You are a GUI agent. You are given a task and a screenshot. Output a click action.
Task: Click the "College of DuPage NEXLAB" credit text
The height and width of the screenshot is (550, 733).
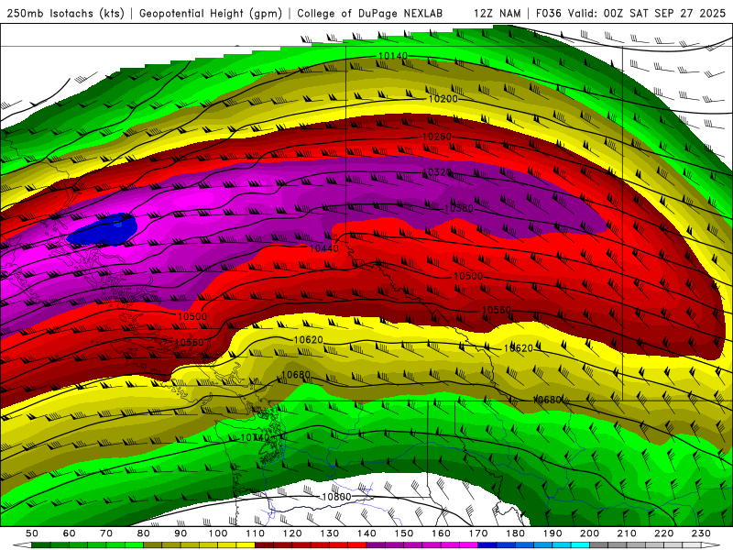tap(370, 13)
